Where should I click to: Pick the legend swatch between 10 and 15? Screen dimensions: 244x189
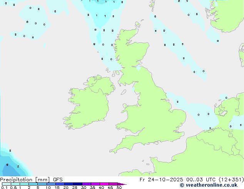[x=51, y=184]
